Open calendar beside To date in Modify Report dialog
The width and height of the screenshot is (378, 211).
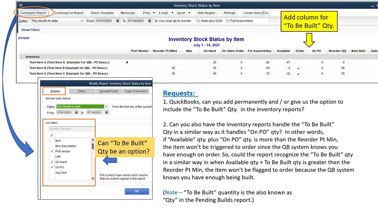[106, 112]
